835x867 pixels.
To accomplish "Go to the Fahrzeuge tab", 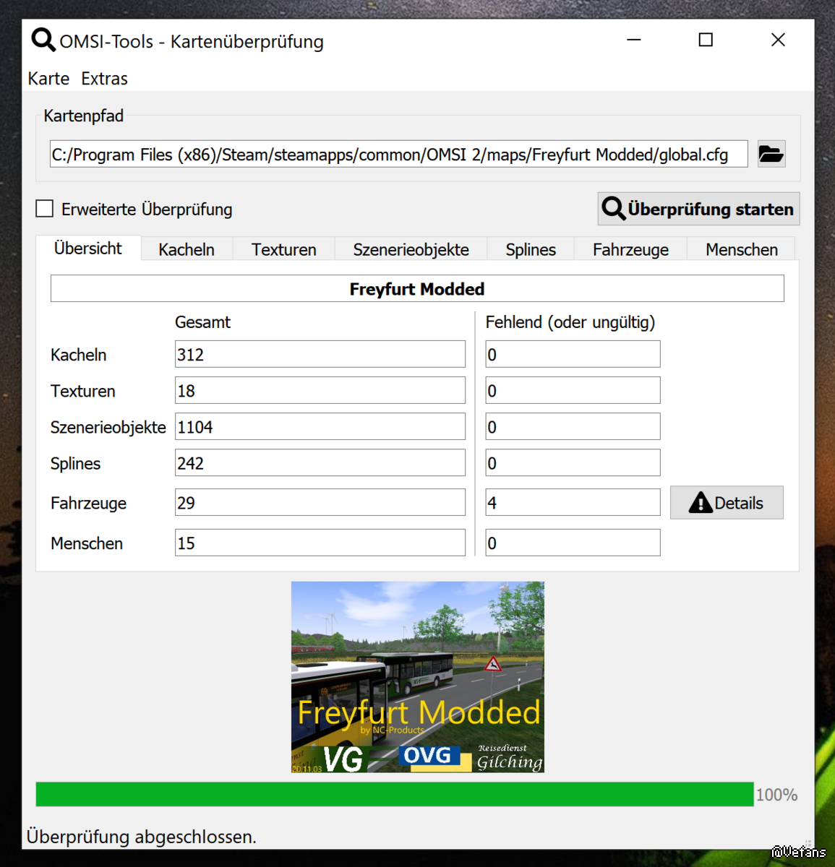I will pos(630,249).
